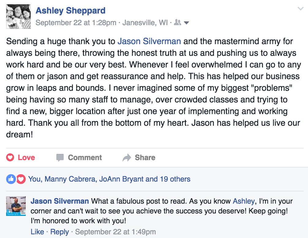
Task: View who reacted: Manny Cabrera and 19 others
Action: point(109,179)
